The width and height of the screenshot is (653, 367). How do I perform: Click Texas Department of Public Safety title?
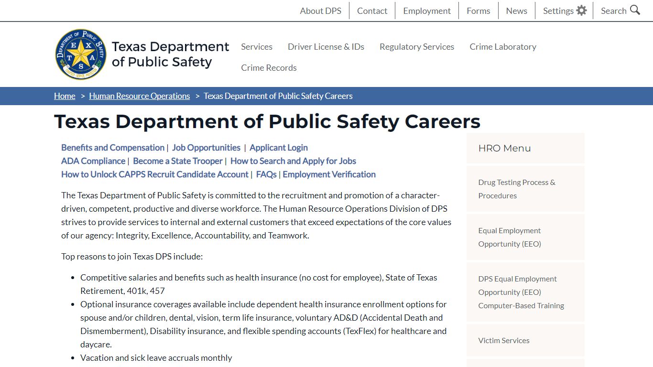170,54
